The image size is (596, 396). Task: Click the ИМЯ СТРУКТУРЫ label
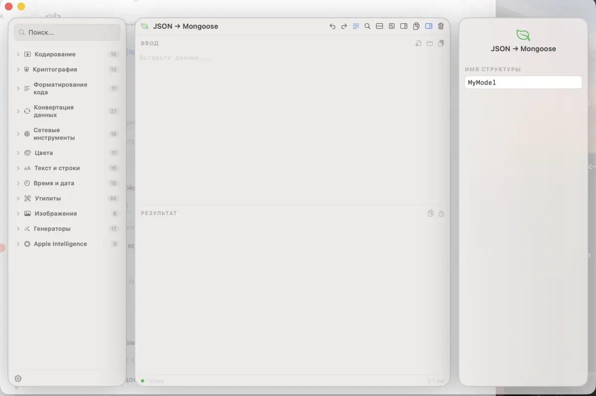click(493, 70)
